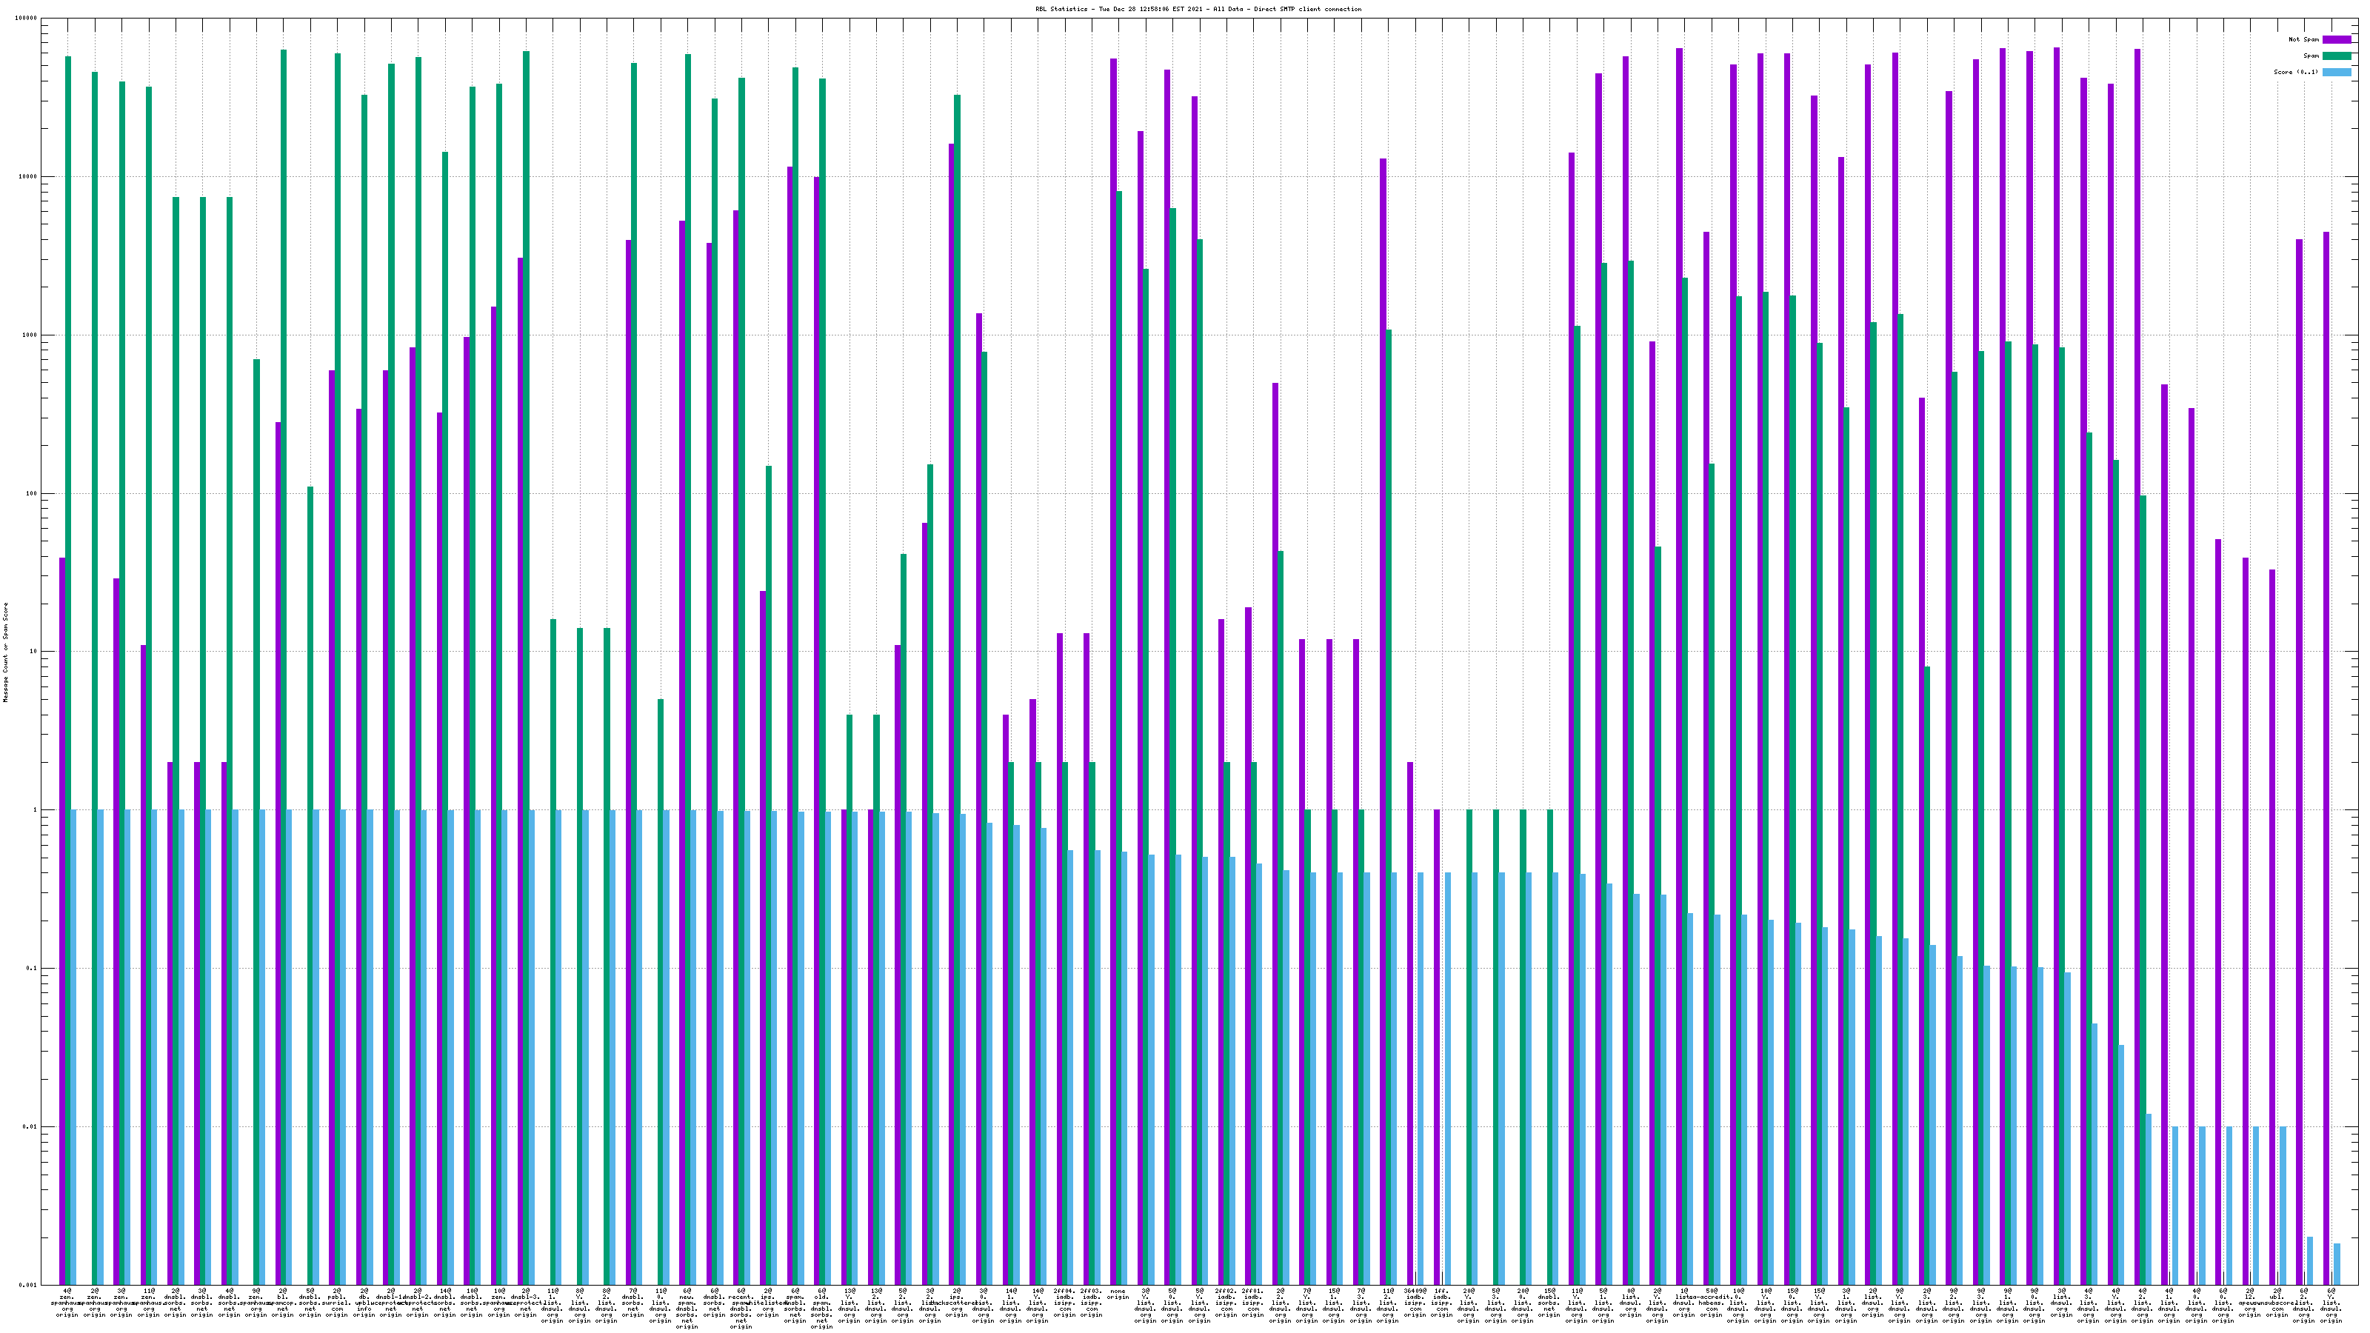Click the 10000 y-axis tick label

coord(29,177)
